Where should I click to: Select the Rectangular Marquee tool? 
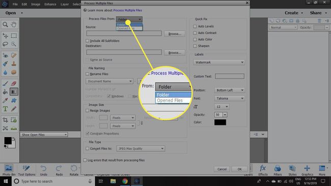pos(14,36)
